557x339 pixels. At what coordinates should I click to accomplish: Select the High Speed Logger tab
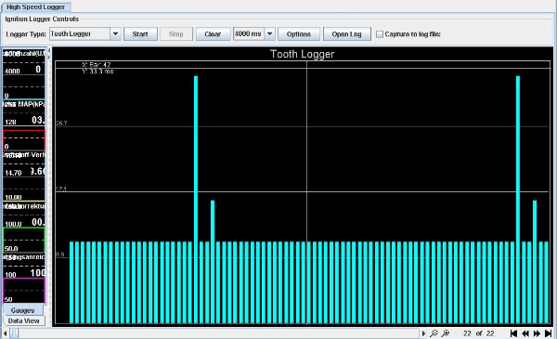(x=35, y=7)
